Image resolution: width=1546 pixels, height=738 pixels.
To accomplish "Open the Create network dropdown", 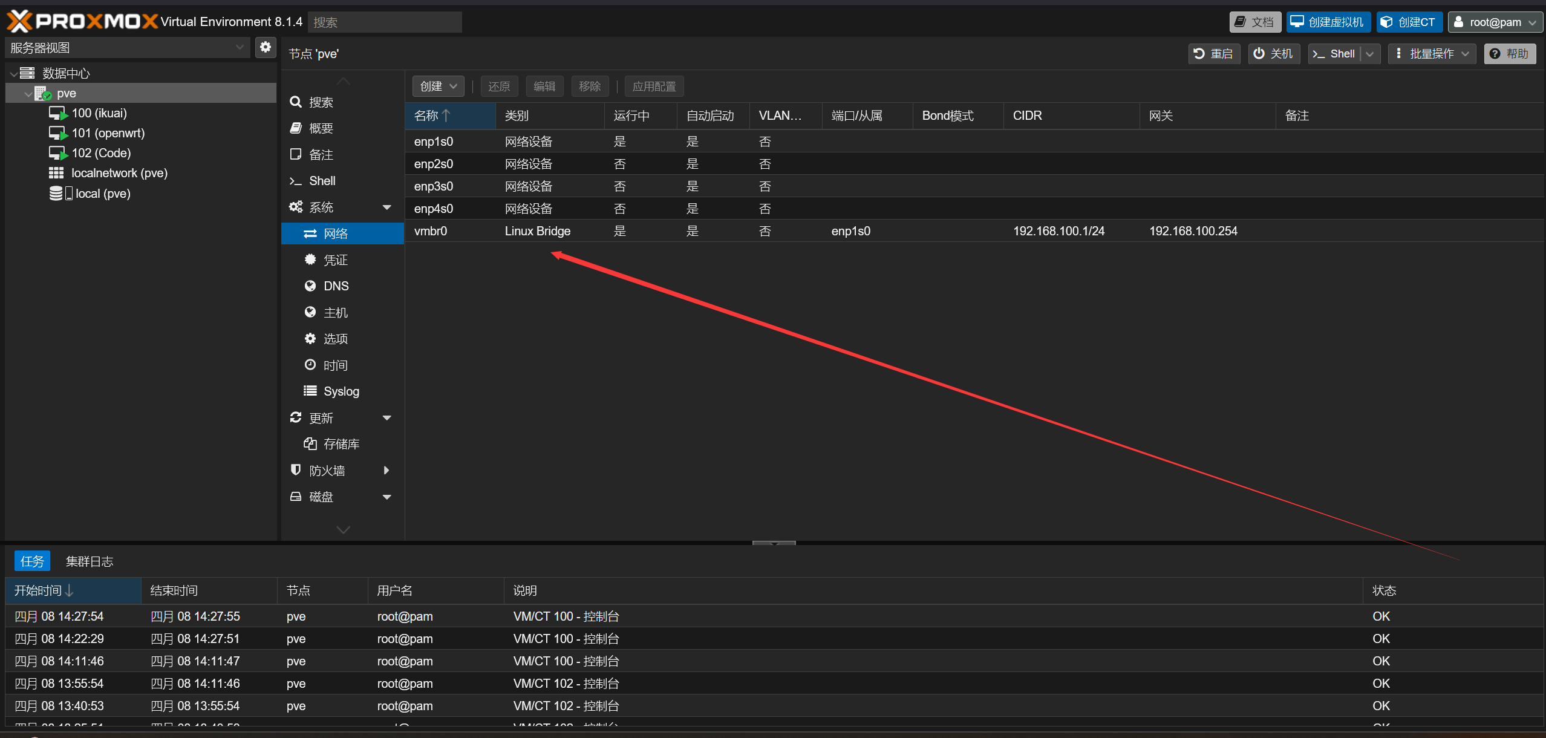I will pyautogui.click(x=438, y=87).
